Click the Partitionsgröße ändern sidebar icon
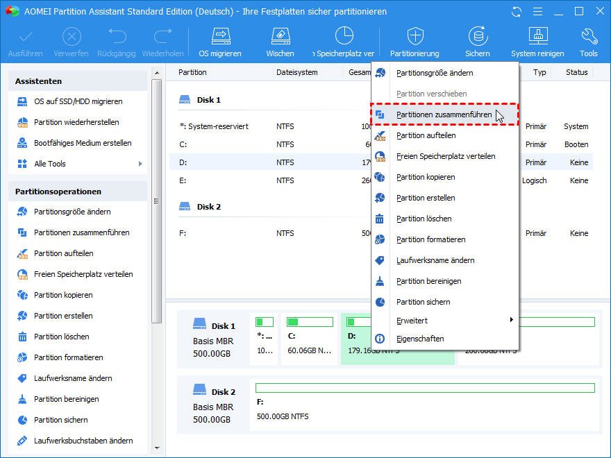Image resolution: width=611 pixels, height=458 pixels. [22, 212]
